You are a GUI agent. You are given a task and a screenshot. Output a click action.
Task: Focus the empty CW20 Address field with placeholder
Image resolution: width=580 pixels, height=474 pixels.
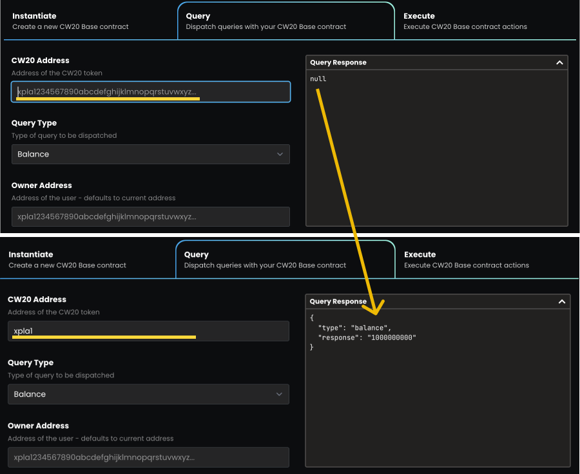click(151, 92)
